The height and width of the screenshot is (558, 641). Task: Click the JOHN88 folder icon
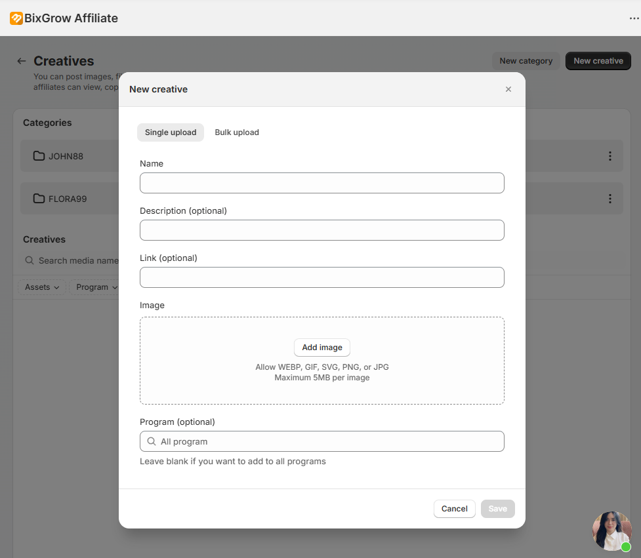(x=39, y=156)
